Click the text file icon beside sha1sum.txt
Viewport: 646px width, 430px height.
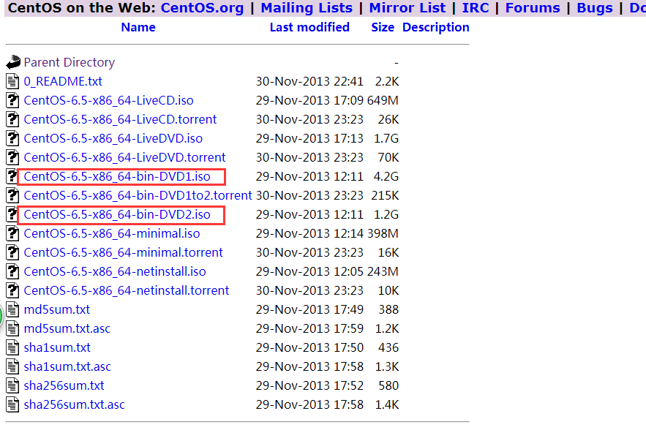pyautogui.click(x=12, y=347)
